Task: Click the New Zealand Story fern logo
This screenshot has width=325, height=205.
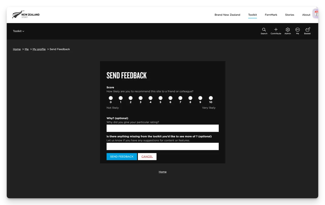Action: point(26,15)
